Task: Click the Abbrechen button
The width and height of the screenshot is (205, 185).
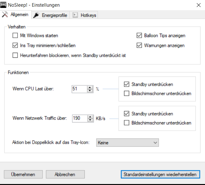Action: coord(65,174)
